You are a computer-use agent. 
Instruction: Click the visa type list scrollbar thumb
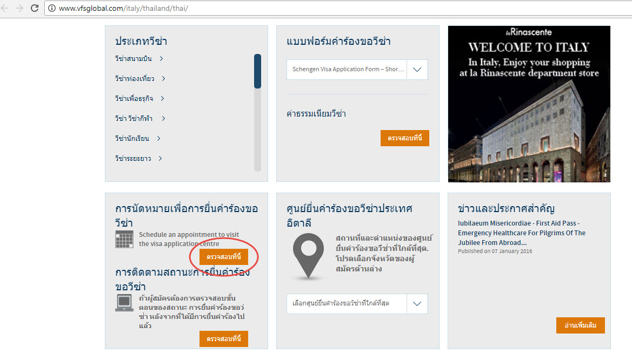pos(257,71)
